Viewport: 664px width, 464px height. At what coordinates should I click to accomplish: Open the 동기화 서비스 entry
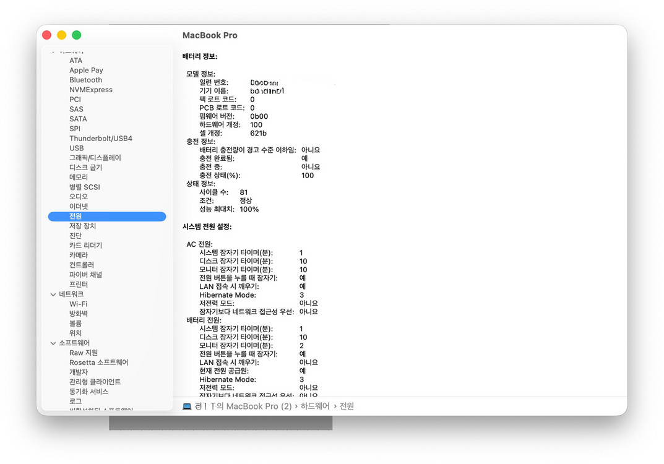pyautogui.click(x=88, y=392)
